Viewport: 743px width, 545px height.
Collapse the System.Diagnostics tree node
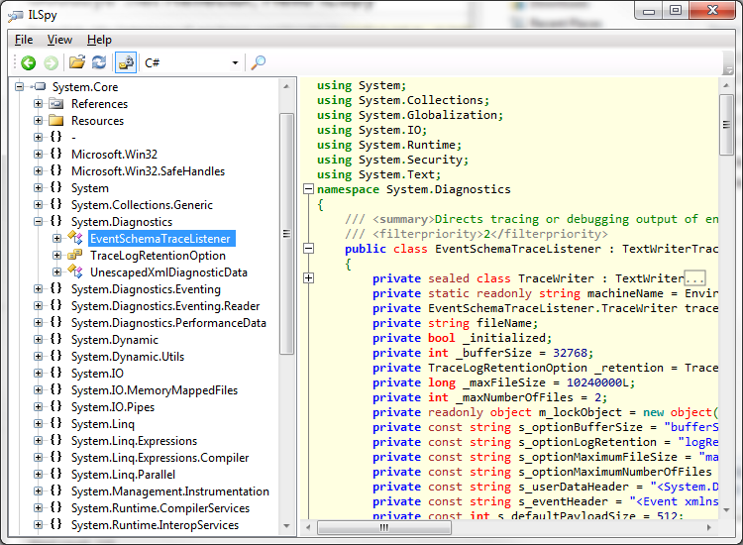tap(38, 222)
